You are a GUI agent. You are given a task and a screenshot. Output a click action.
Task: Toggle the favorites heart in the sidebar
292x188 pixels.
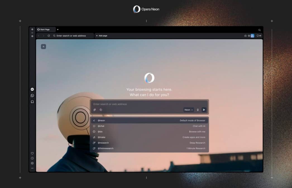point(32,153)
